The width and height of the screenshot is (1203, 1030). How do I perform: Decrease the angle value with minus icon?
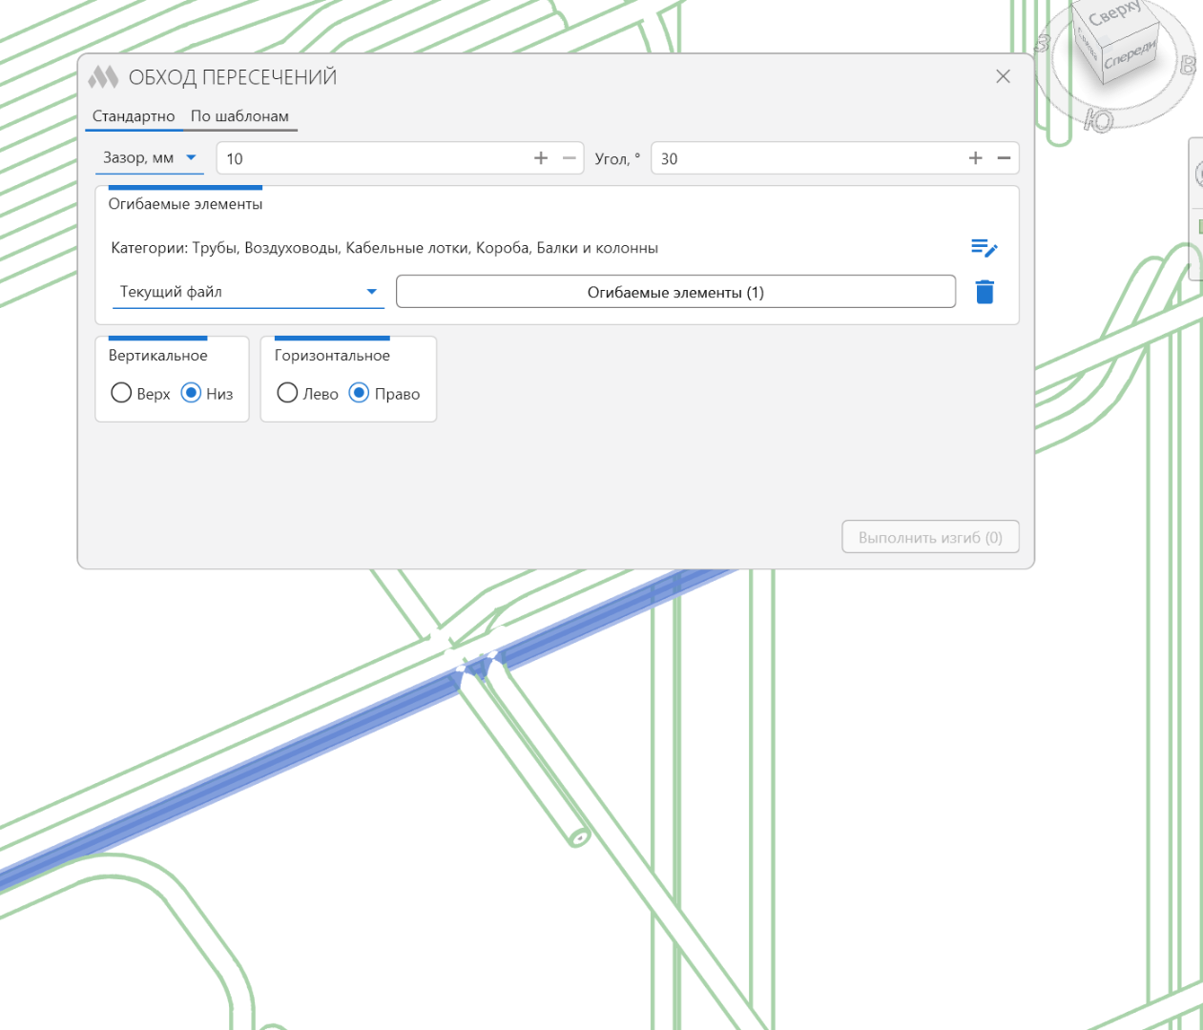1004,158
